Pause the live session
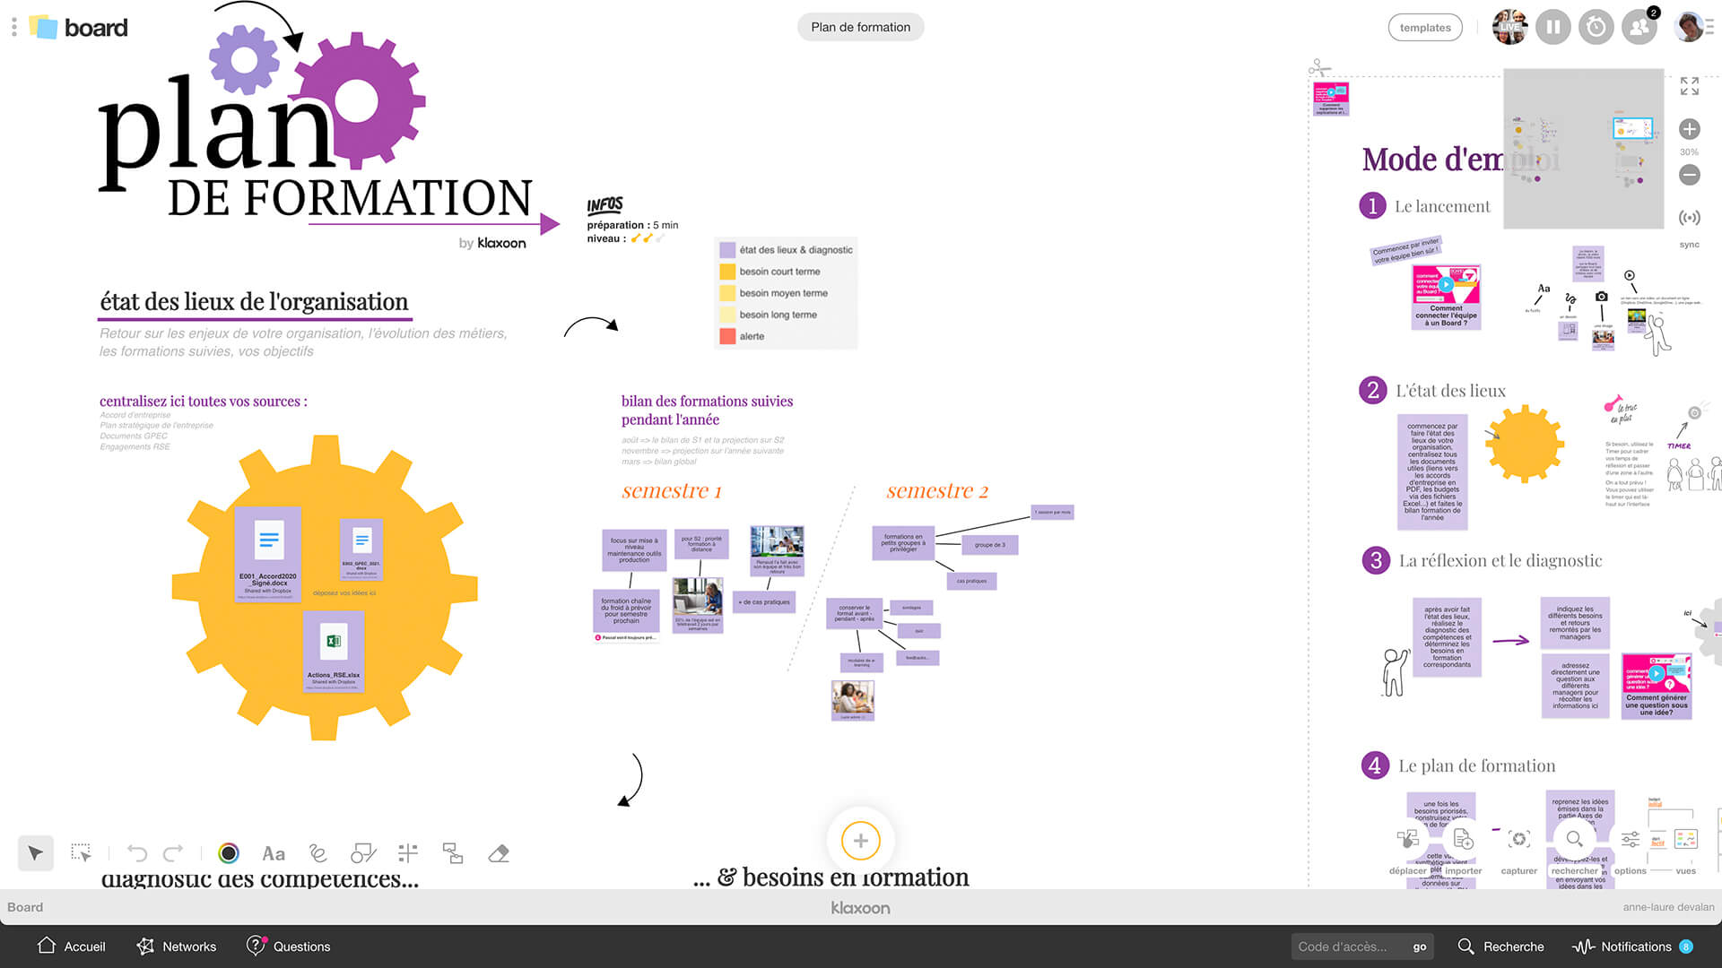The height and width of the screenshot is (968, 1722). [x=1553, y=27]
